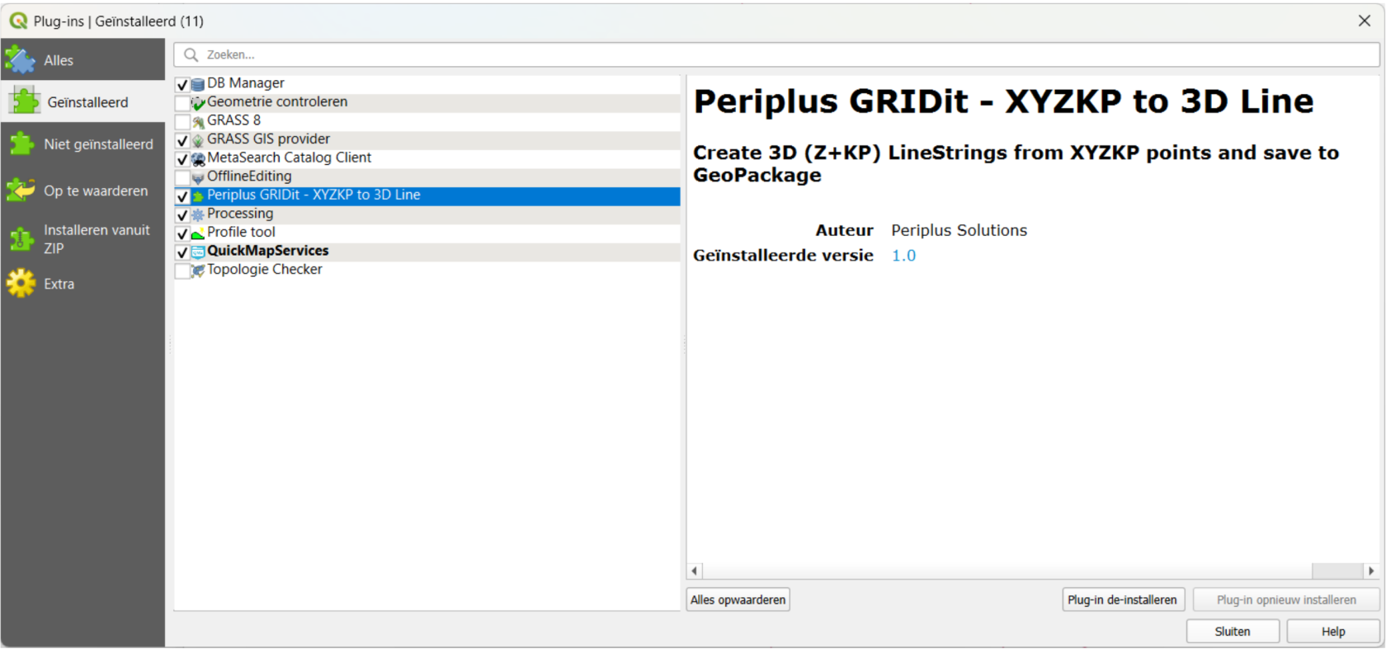Click the Processing gear icon
This screenshot has height=649, width=1386.
click(198, 214)
